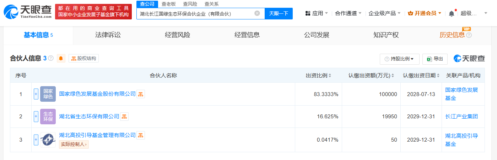Click the 导出 export button
497x160 pixels.
click(435, 59)
